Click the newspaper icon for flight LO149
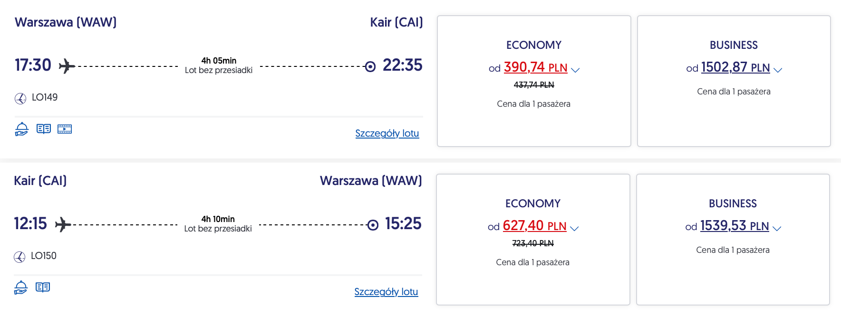 click(44, 129)
